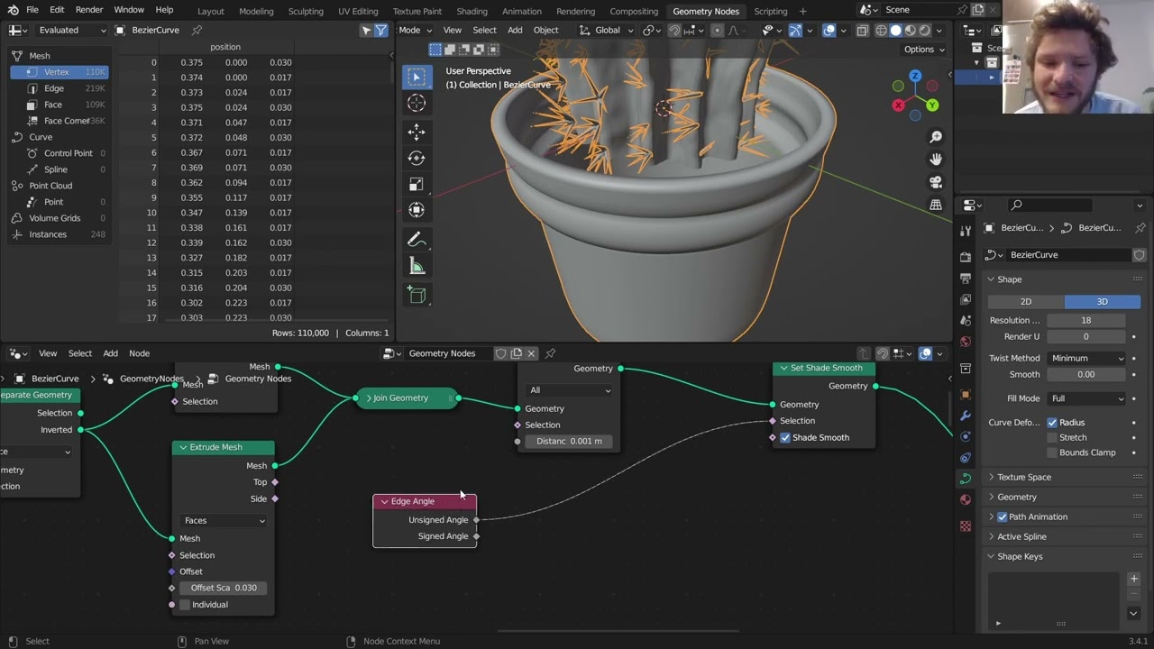Unlink the Geometry Nodes node group
Image resolution: width=1154 pixels, height=649 pixels.
click(x=532, y=353)
